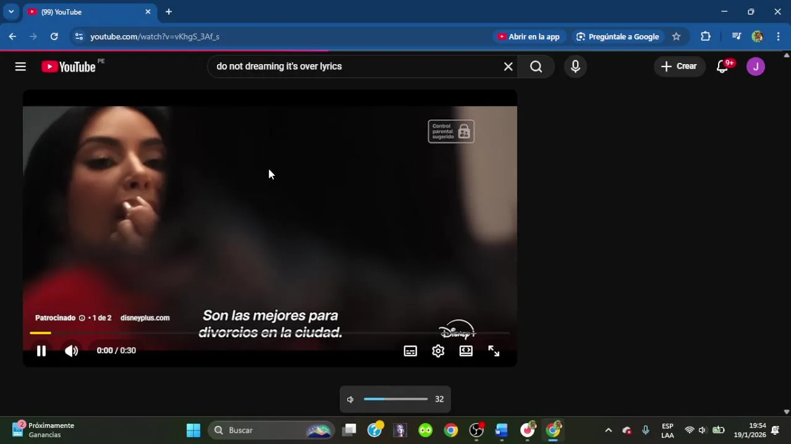Open Chrome three-dot menu

[778, 36]
